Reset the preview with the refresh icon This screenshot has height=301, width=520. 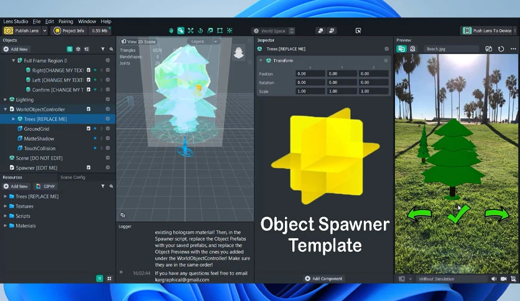[501, 49]
